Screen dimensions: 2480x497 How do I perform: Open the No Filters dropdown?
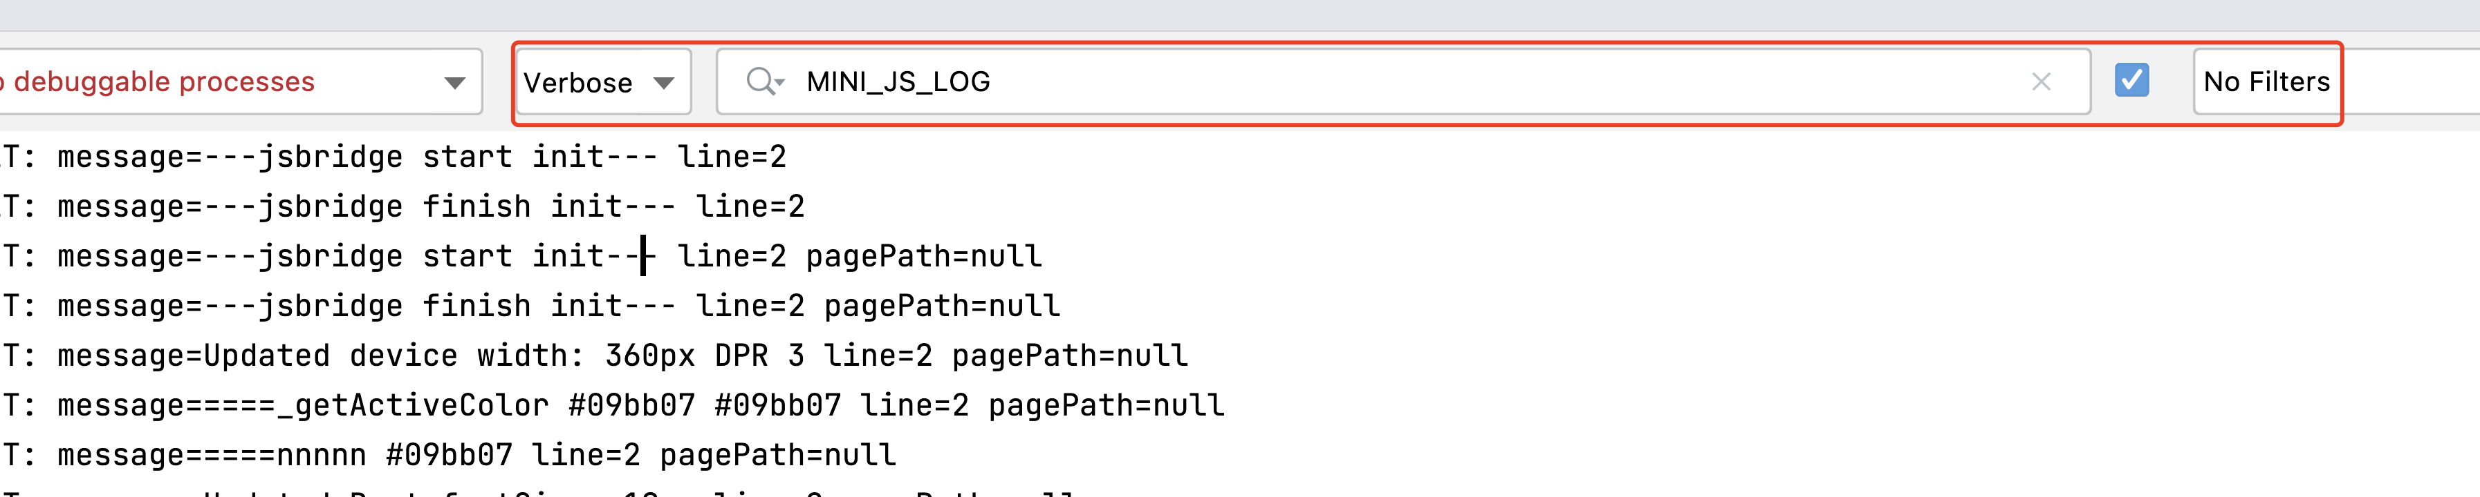click(2266, 81)
